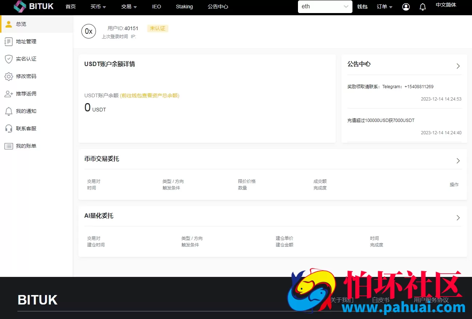Expand the 买币 dropdown menu
This screenshot has width=472, height=319.
point(98,7)
